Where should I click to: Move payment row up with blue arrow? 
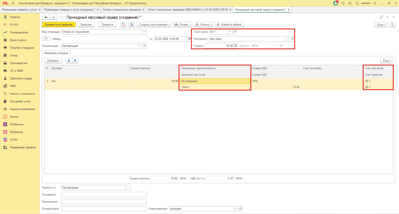(x=69, y=61)
